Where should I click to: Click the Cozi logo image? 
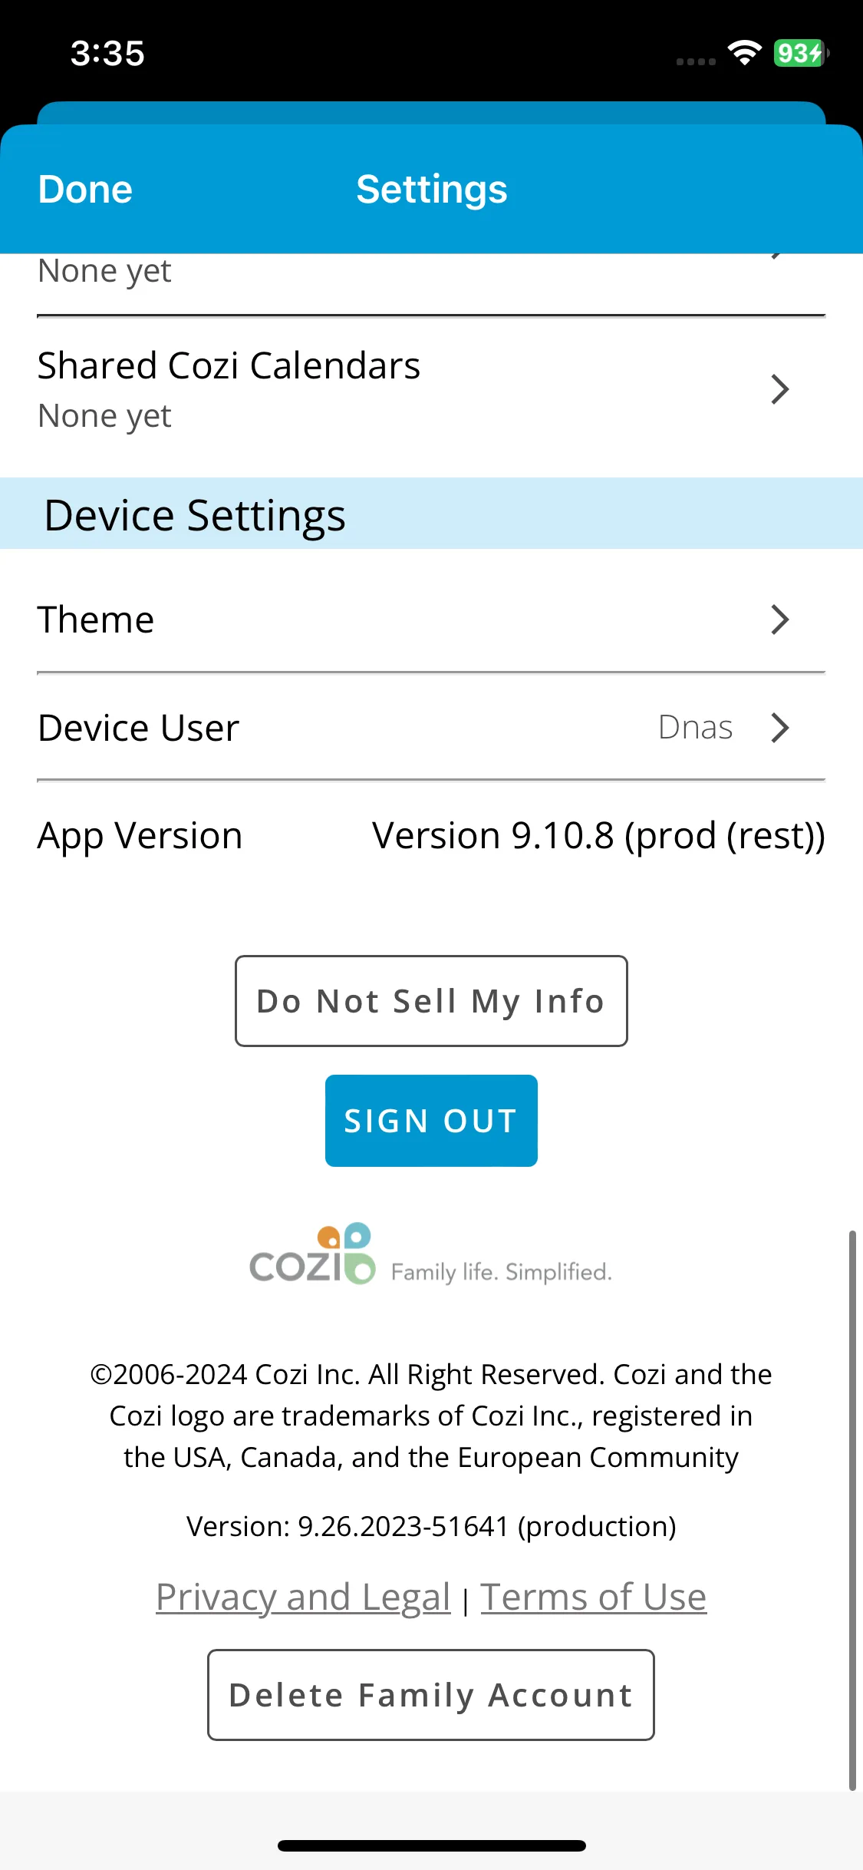312,1254
